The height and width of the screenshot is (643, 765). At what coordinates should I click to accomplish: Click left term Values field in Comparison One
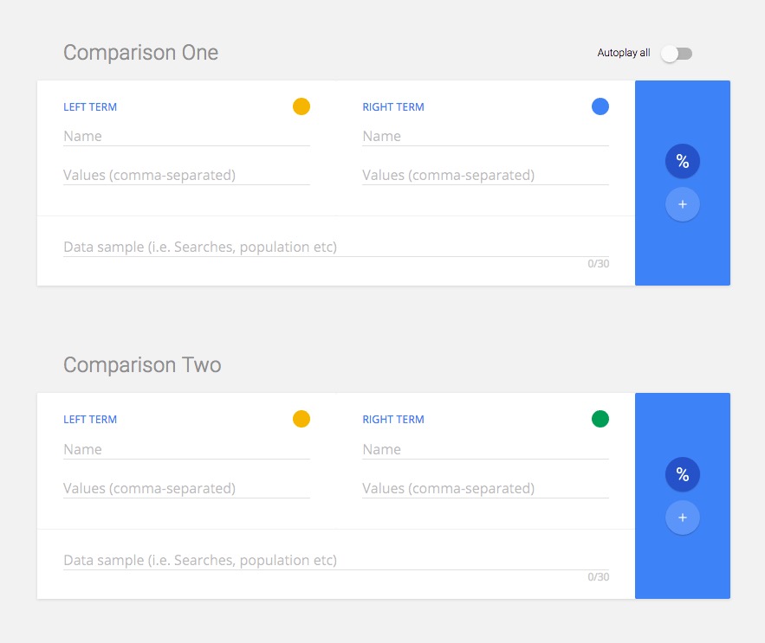tap(186, 176)
